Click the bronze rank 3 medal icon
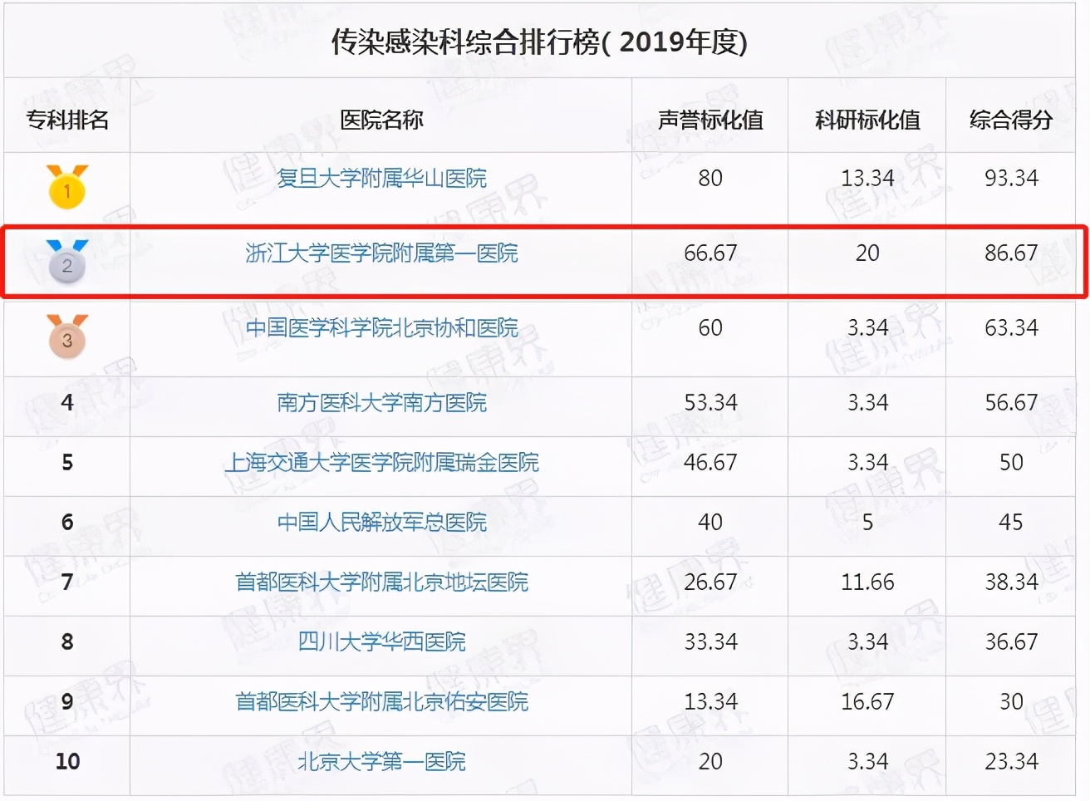This screenshot has height=801, width=1090. coord(67,337)
